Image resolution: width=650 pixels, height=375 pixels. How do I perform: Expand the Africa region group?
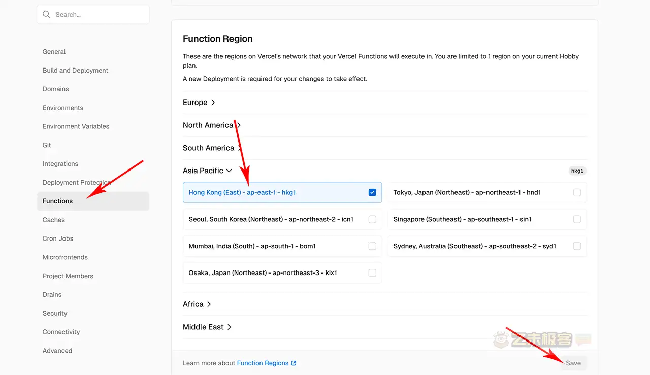197,304
